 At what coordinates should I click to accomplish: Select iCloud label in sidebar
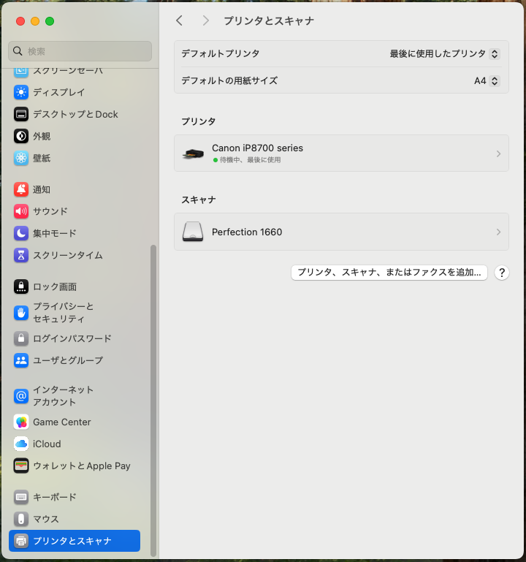tap(47, 444)
